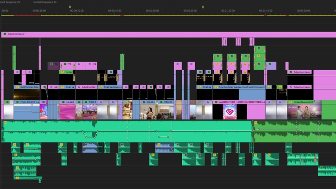Select the gradient clip title
Screen dimensions: 336x189
70,102
